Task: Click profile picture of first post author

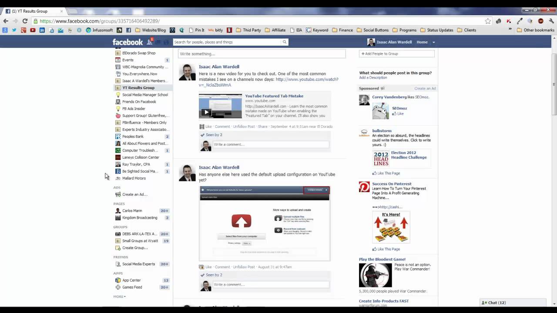Action: click(x=187, y=72)
